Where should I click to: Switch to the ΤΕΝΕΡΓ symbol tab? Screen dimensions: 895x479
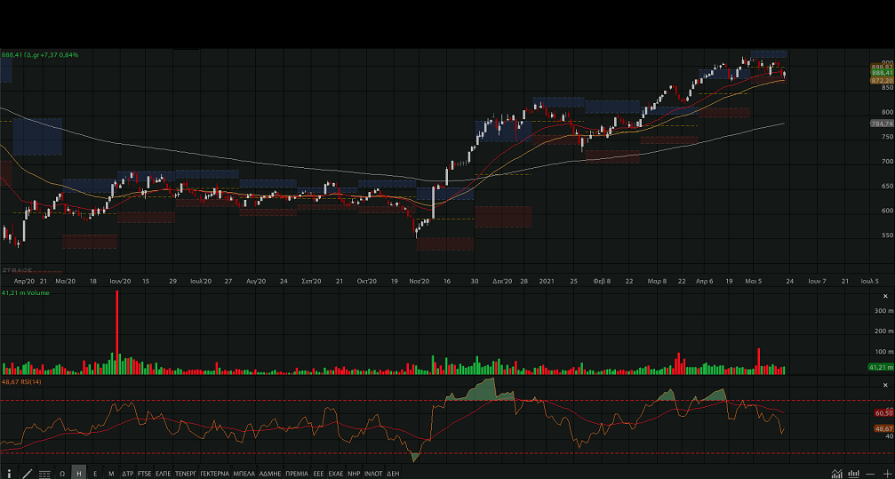pyautogui.click(x=186, y=474)
